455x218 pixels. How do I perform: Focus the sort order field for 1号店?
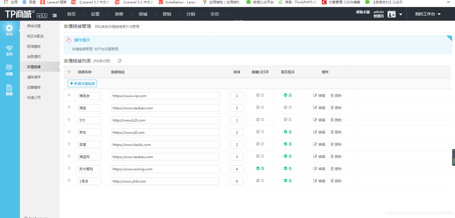click(237, 181)
